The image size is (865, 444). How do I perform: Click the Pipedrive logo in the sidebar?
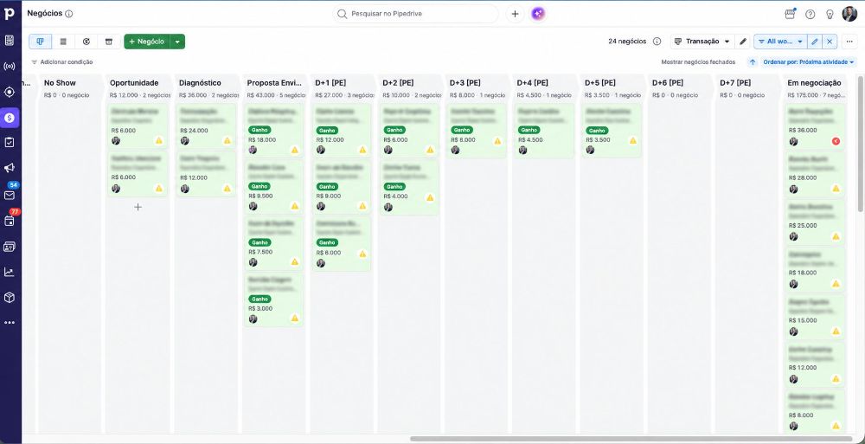pos(10,14)
